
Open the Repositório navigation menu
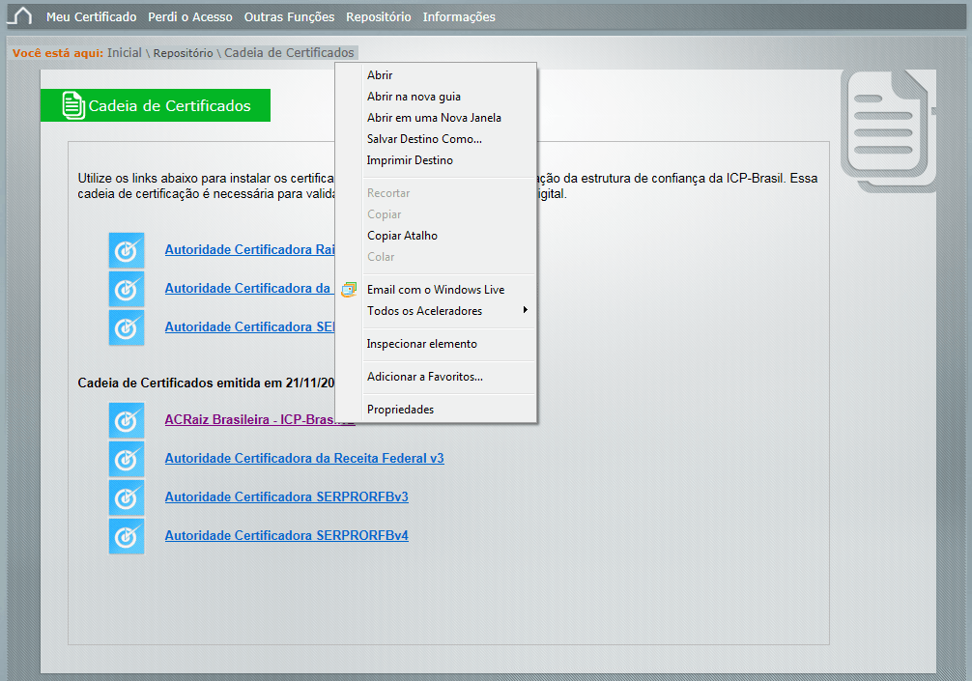tap(379, 17)
